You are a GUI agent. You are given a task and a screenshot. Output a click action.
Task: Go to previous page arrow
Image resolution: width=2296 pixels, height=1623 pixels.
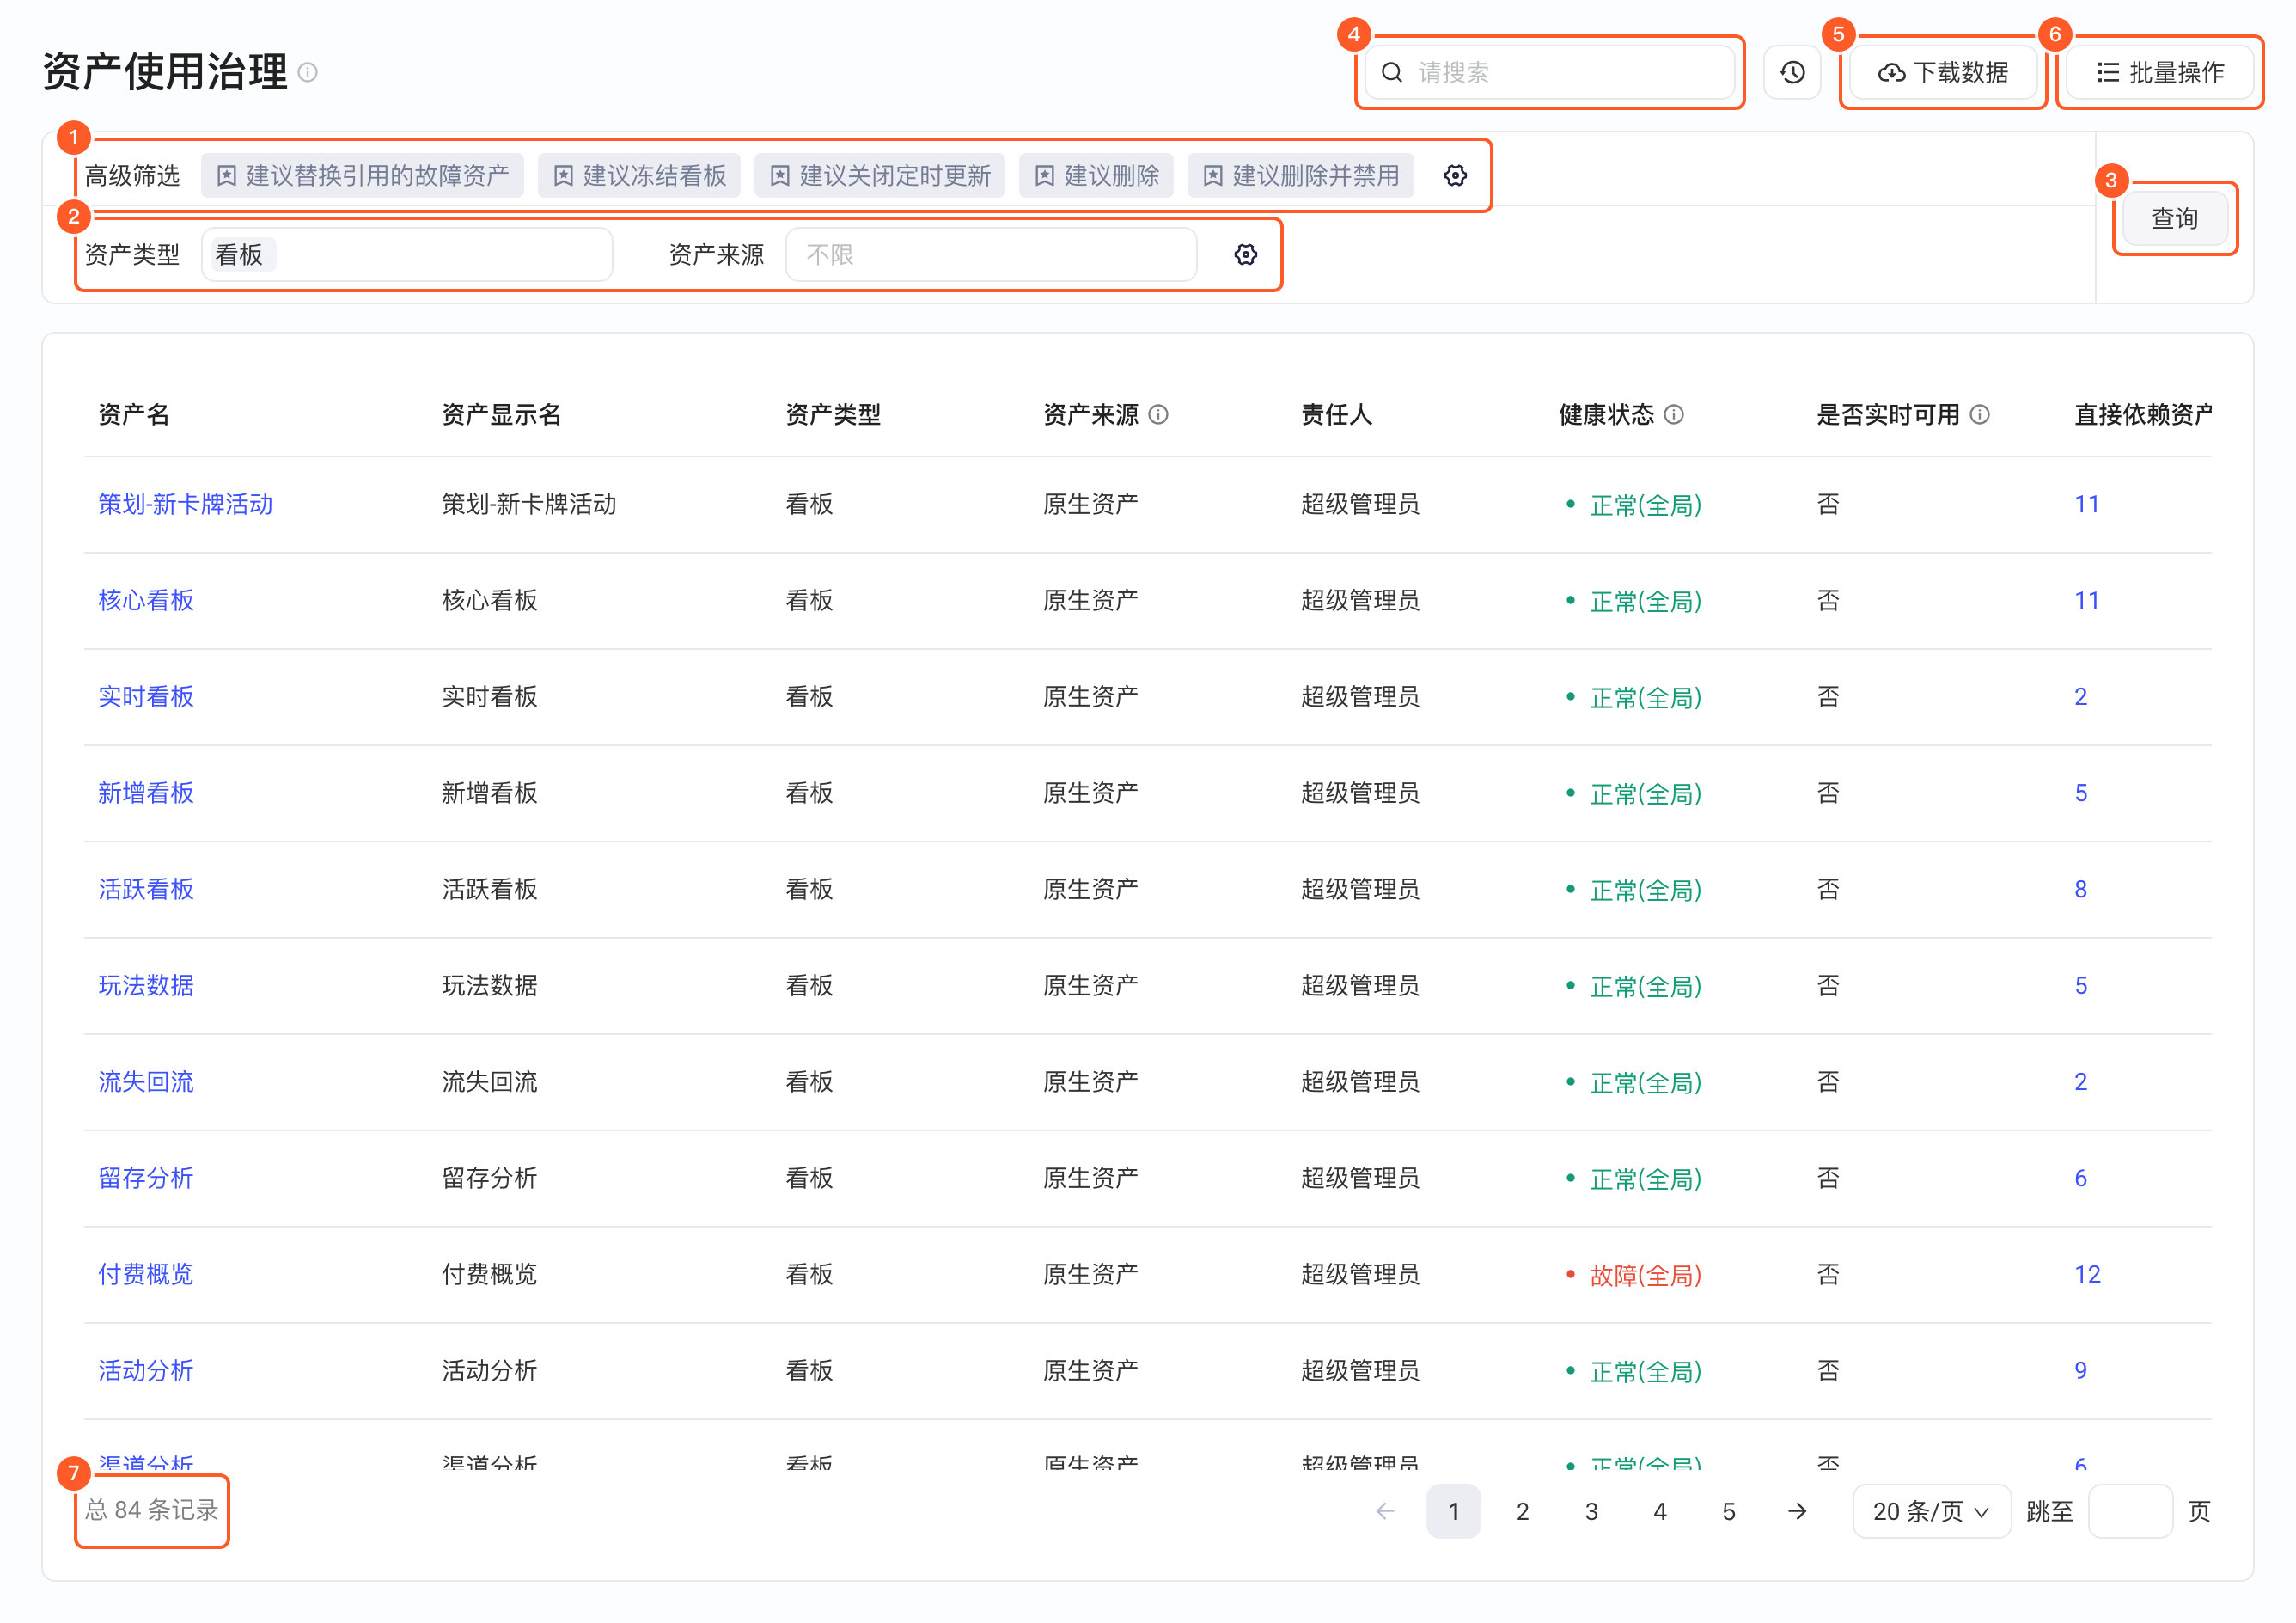pos(1385,1511)
